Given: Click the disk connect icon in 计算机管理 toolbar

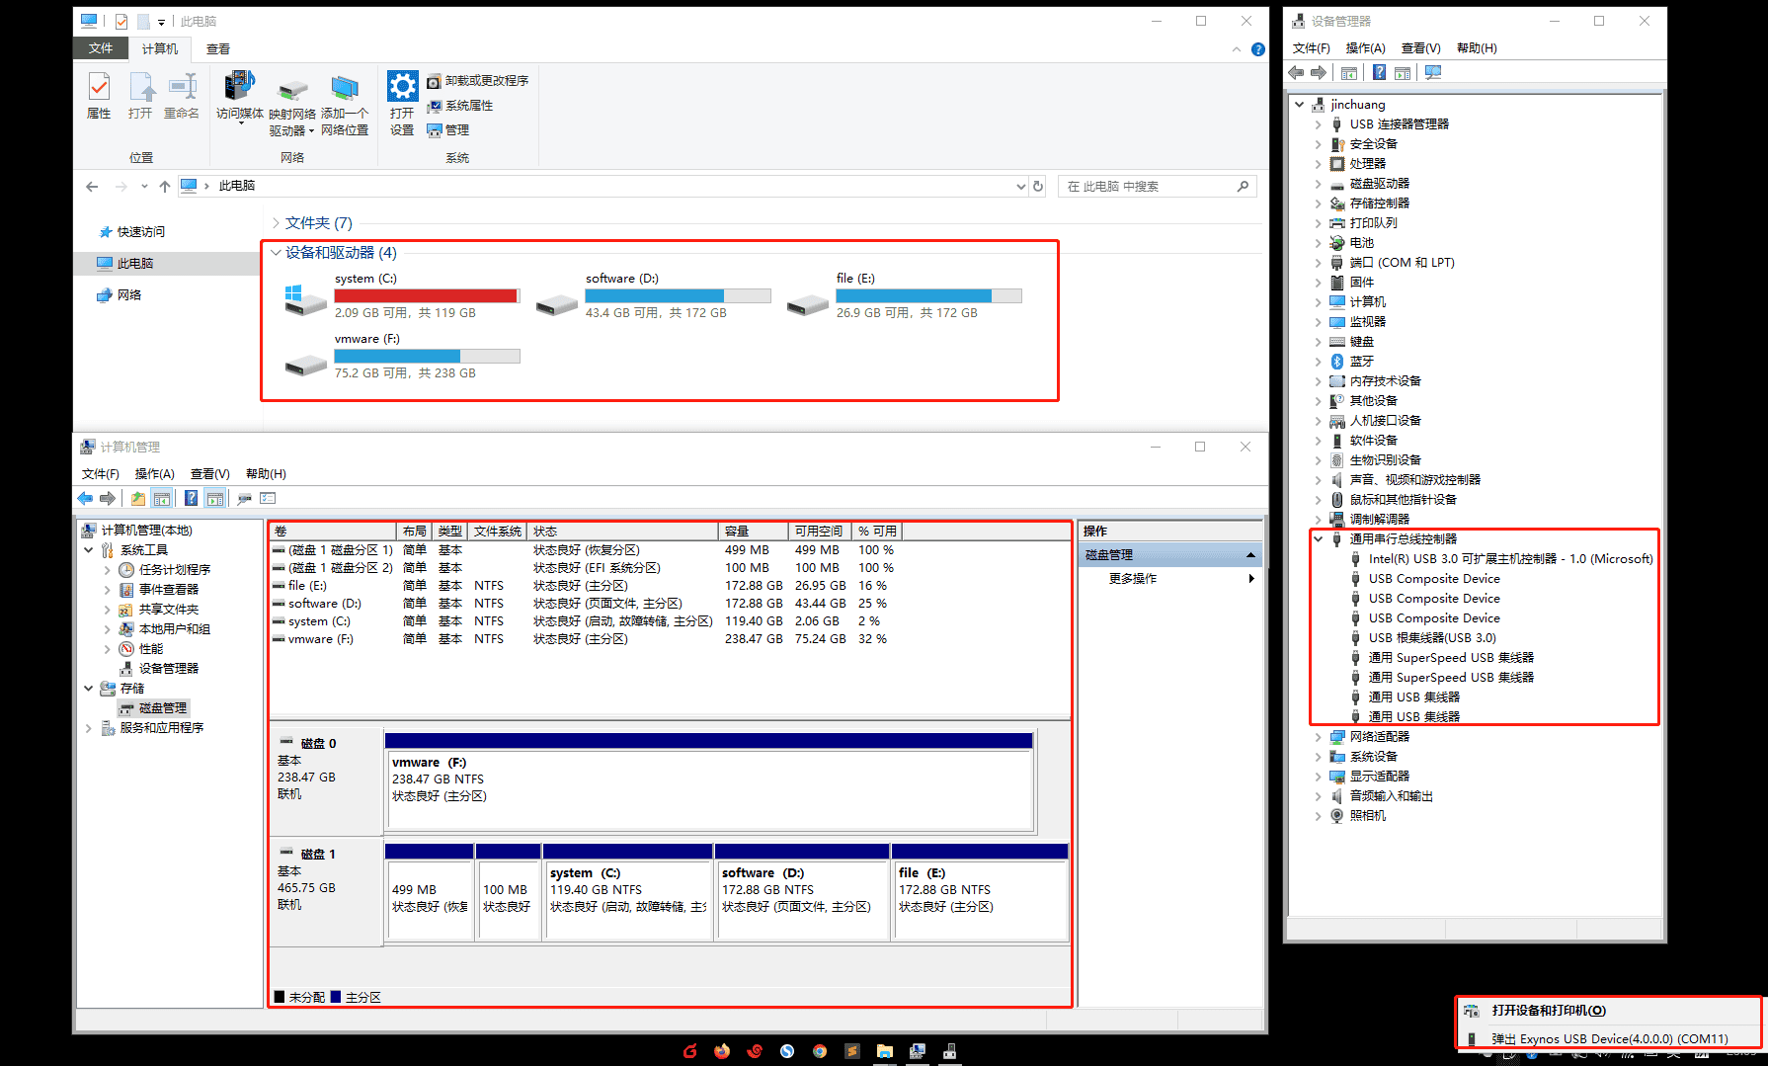Looking at the screenshot, I should tap(244, 499).
